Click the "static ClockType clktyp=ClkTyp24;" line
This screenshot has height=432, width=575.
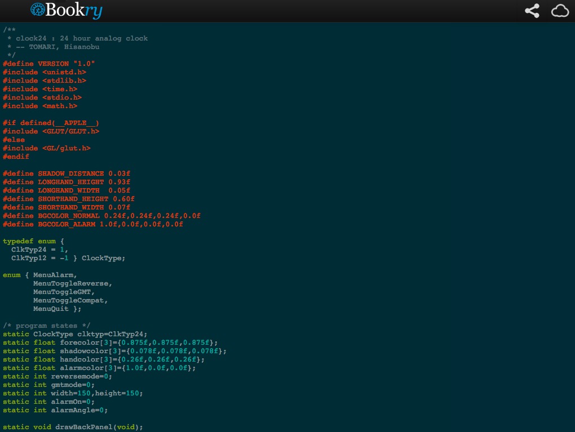(75, 334)
